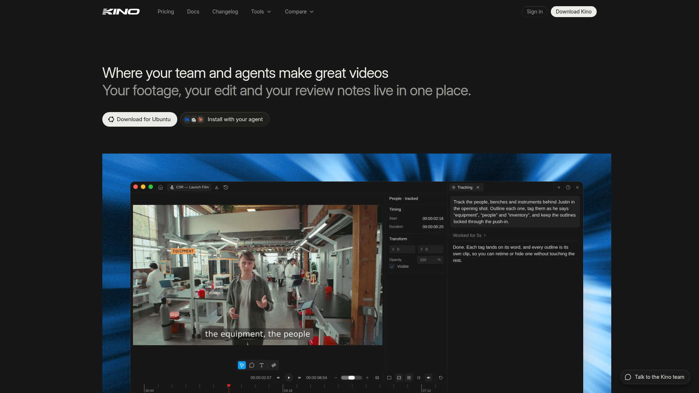Open the Compare dropdown menu
This screenshot has height=393, width=699.
point(299,12)
